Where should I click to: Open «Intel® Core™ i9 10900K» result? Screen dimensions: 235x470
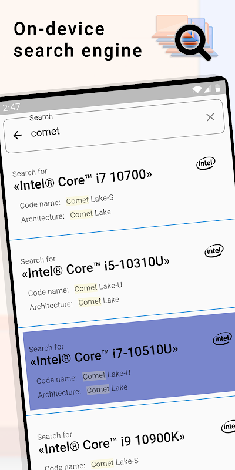click(112, 442)
